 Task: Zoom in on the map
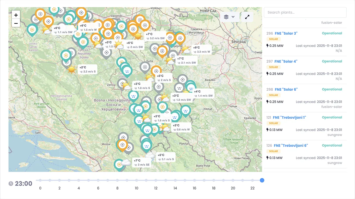tap(16, 15)
